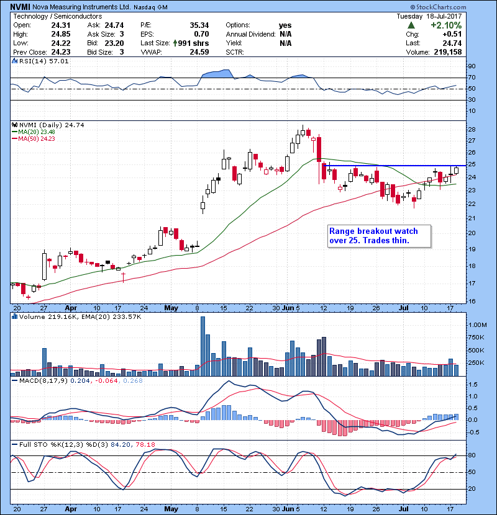Click the Options value yes
Viewport: 497px width, 515px height.
point(285,25)
